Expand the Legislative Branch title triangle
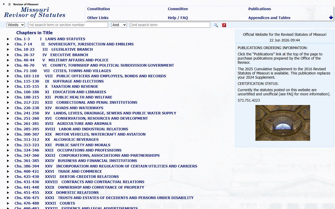Screen dimensions: 335x209 pos(8,49)
